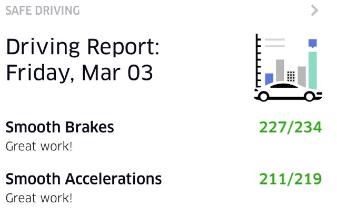Click the gray bar left of the teal bar

pos(302,75)
